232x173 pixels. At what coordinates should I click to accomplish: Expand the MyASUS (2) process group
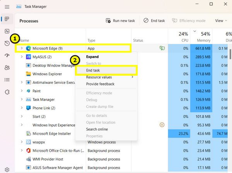(22, 57)
